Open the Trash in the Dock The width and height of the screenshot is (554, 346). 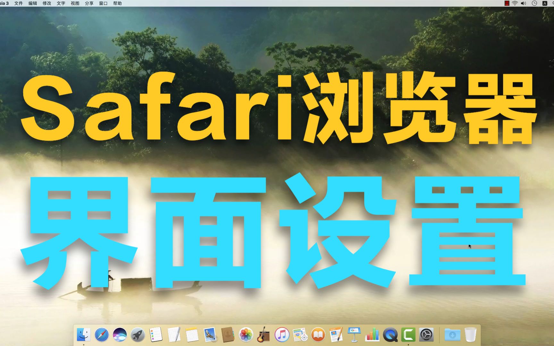tap(470, 335)
